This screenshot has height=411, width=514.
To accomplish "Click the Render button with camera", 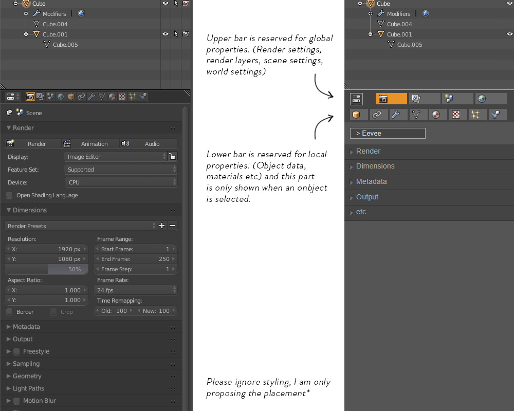I will click(x=33, y=143).
